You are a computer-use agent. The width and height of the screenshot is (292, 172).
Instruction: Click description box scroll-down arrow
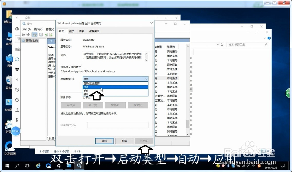point(146,60)
